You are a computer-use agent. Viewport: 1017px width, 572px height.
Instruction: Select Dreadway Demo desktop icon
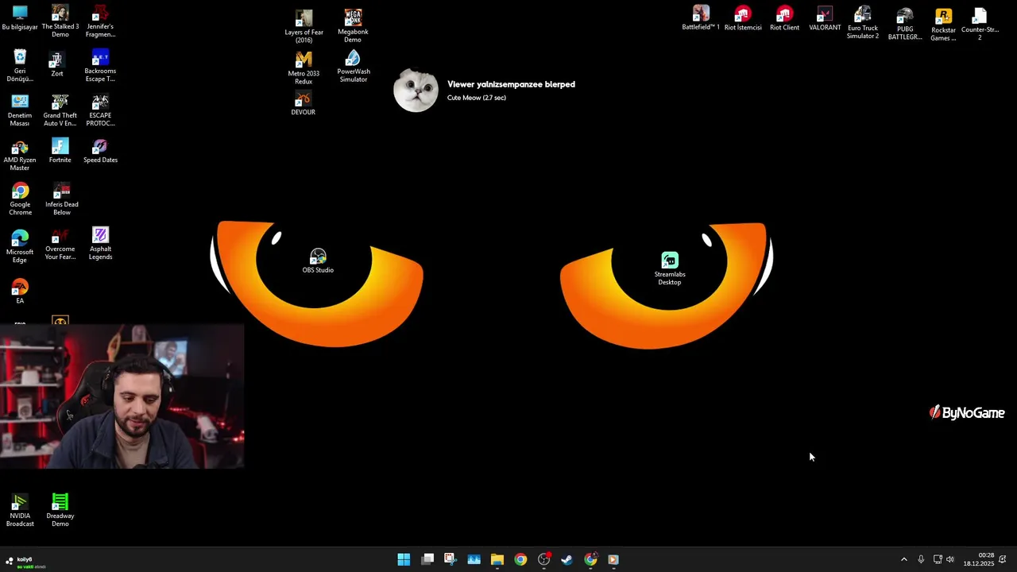(60, 510)
